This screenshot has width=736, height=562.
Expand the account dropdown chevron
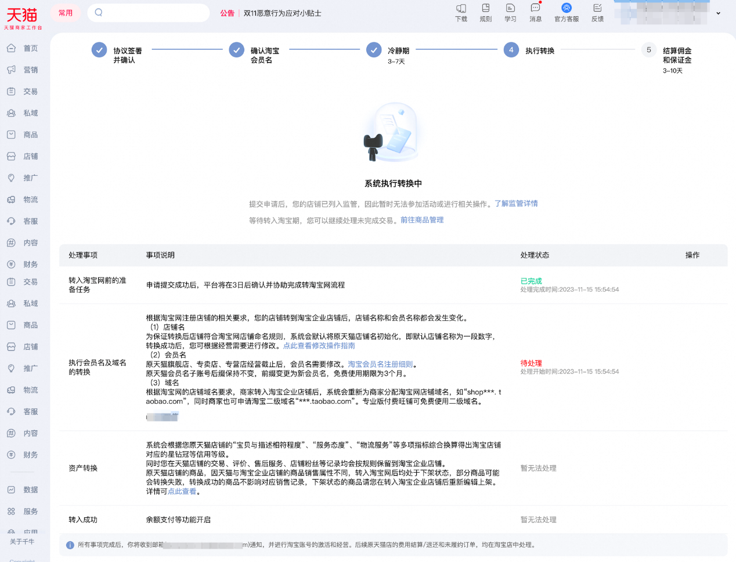click(x=719, y=13)
